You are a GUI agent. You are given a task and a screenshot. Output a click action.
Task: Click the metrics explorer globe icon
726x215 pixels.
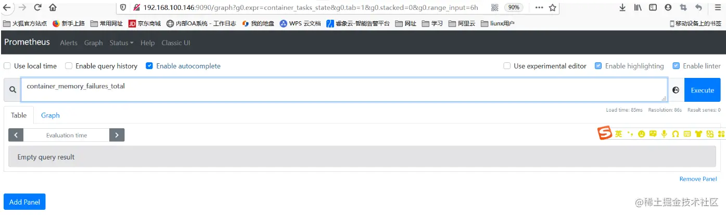click(676, 90)
